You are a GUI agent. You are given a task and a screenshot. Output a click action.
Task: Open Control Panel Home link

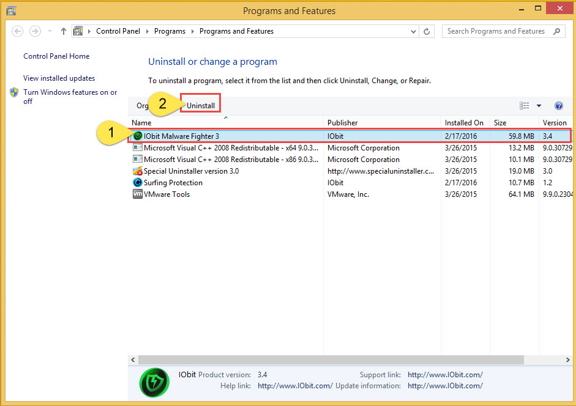pyautogui.click(x=56, y=56)
